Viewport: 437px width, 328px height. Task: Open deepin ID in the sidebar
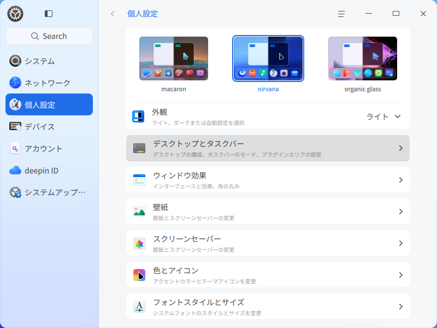click(49, 170)
